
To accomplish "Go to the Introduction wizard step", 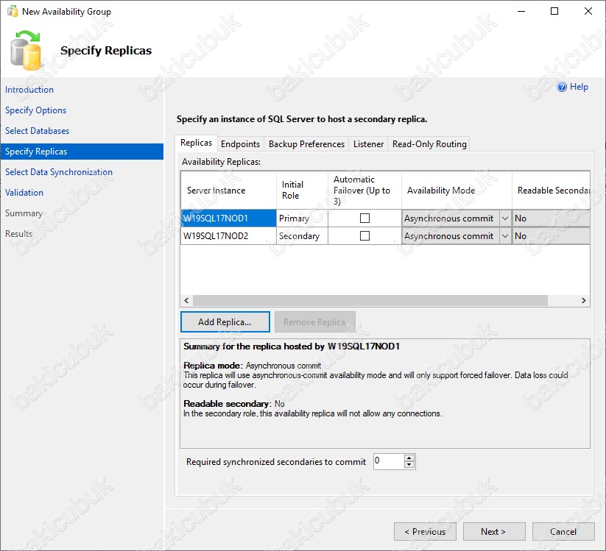I will pyautogui.click(x=29, y=90).
